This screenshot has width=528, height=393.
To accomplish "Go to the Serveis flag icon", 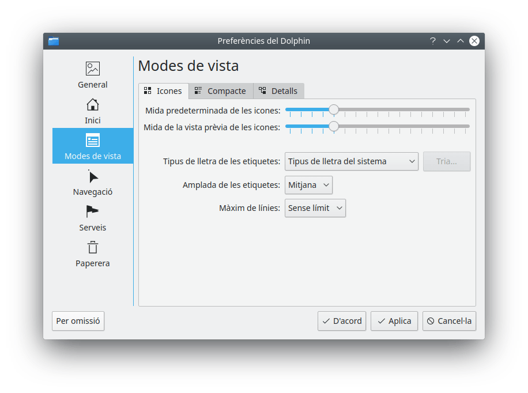I will (x=92, y=212).
